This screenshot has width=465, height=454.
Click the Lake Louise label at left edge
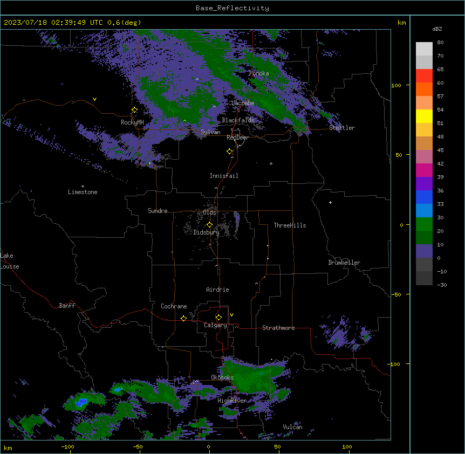click(9, 261)
